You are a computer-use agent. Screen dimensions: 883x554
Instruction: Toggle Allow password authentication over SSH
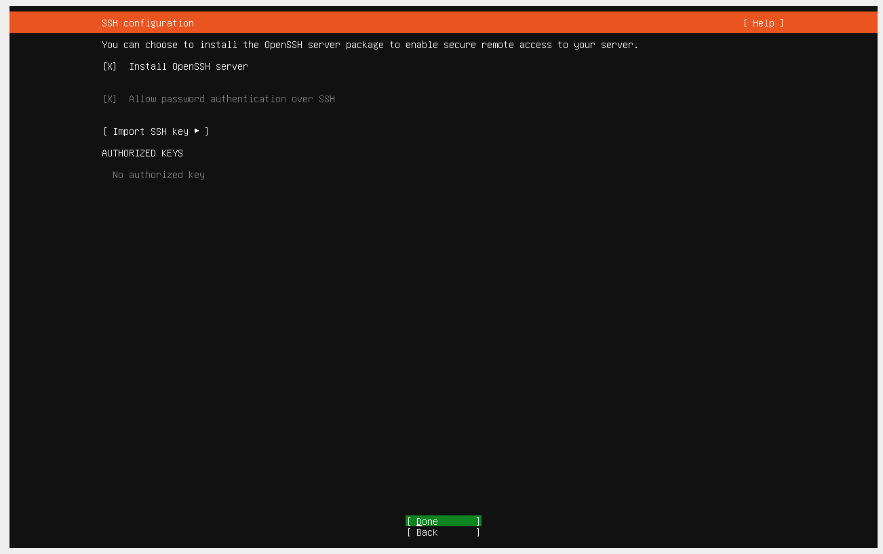pos(110,99)
